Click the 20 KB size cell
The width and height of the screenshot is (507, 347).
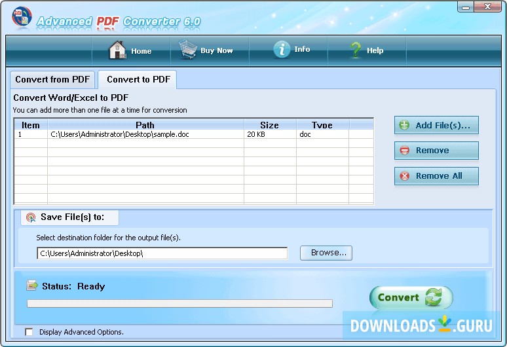tap(270, 134)
